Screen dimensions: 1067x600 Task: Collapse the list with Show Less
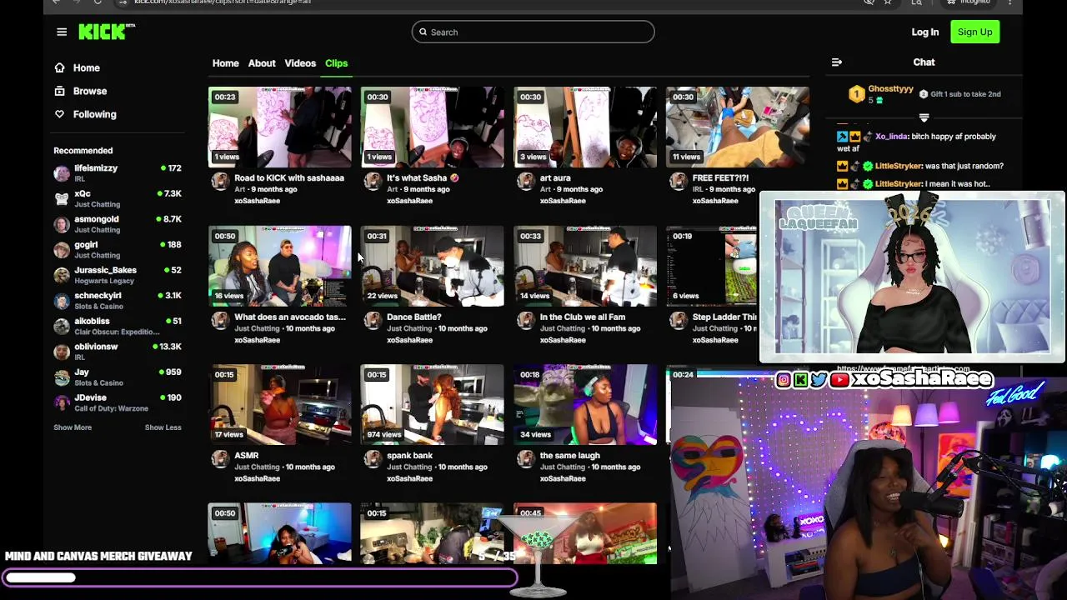click(163, 427)
